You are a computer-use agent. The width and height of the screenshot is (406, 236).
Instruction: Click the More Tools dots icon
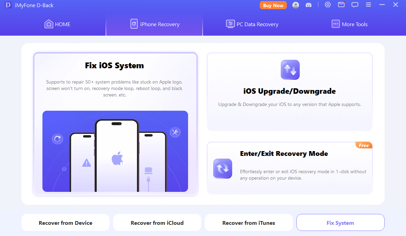point(336,24)
